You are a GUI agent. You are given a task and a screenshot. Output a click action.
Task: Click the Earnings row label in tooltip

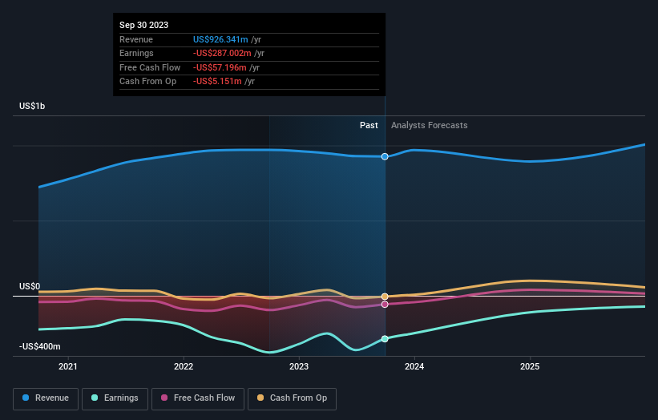[136, 53]
